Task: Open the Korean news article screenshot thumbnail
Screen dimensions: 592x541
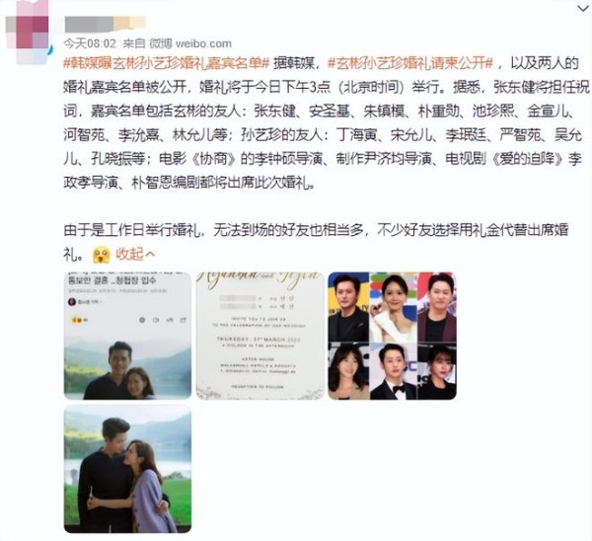Action: tap(127, 336)
